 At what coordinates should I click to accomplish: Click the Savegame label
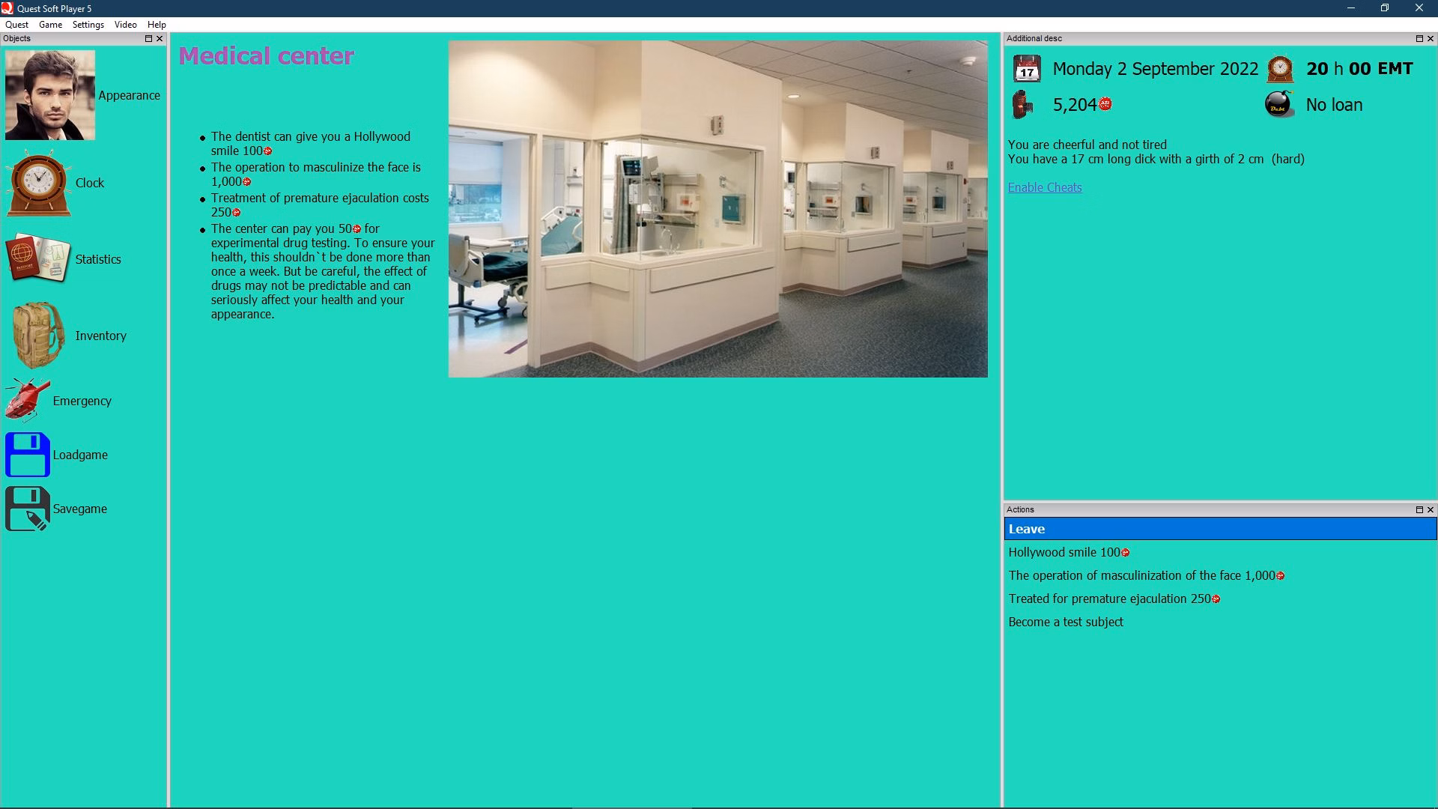click(80, 509)
